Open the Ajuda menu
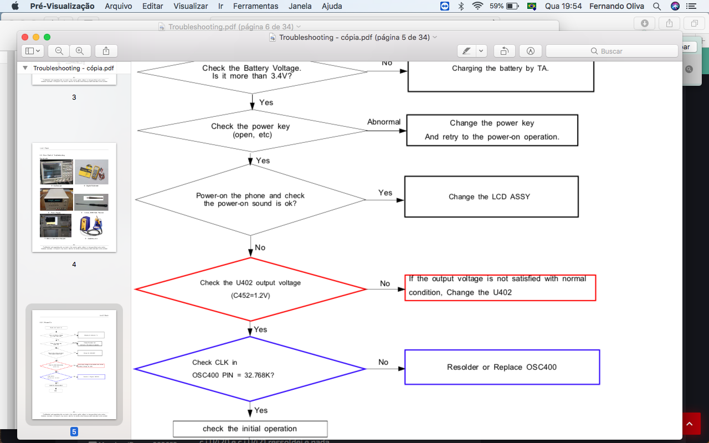This screenshot has height=443, width=709. [332, 6]
